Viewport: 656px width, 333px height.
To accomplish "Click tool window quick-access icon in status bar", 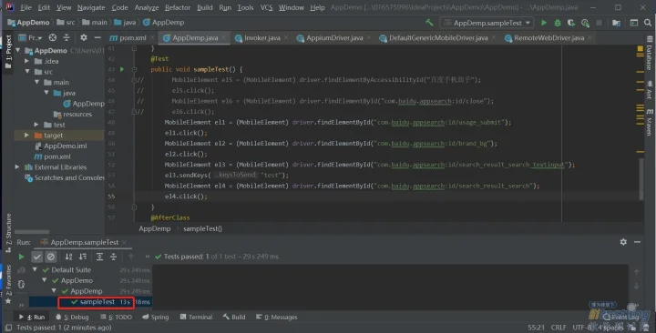I will pos(9,328).
